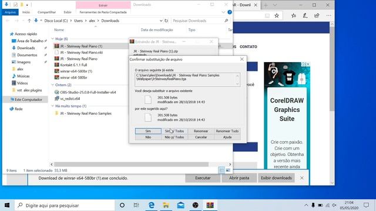The image size is (376, 211).
Task: Open Imagens in the sidebar
Action: [23, 62]
